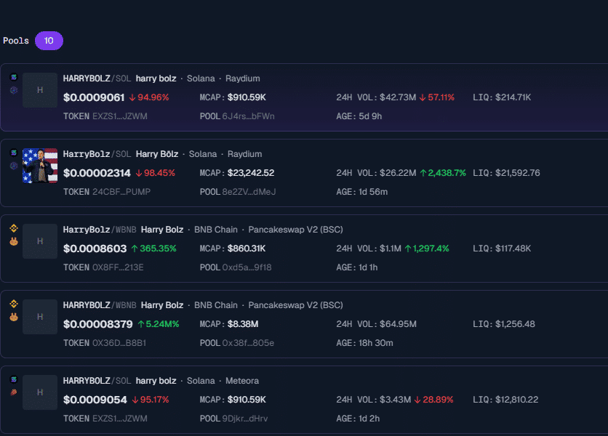Open HARRYBOLZ/SOL pair on Raydium priced $0.0009061
Image resolution: width=608 pixels, height=436 pixels.
pos(97,78)
